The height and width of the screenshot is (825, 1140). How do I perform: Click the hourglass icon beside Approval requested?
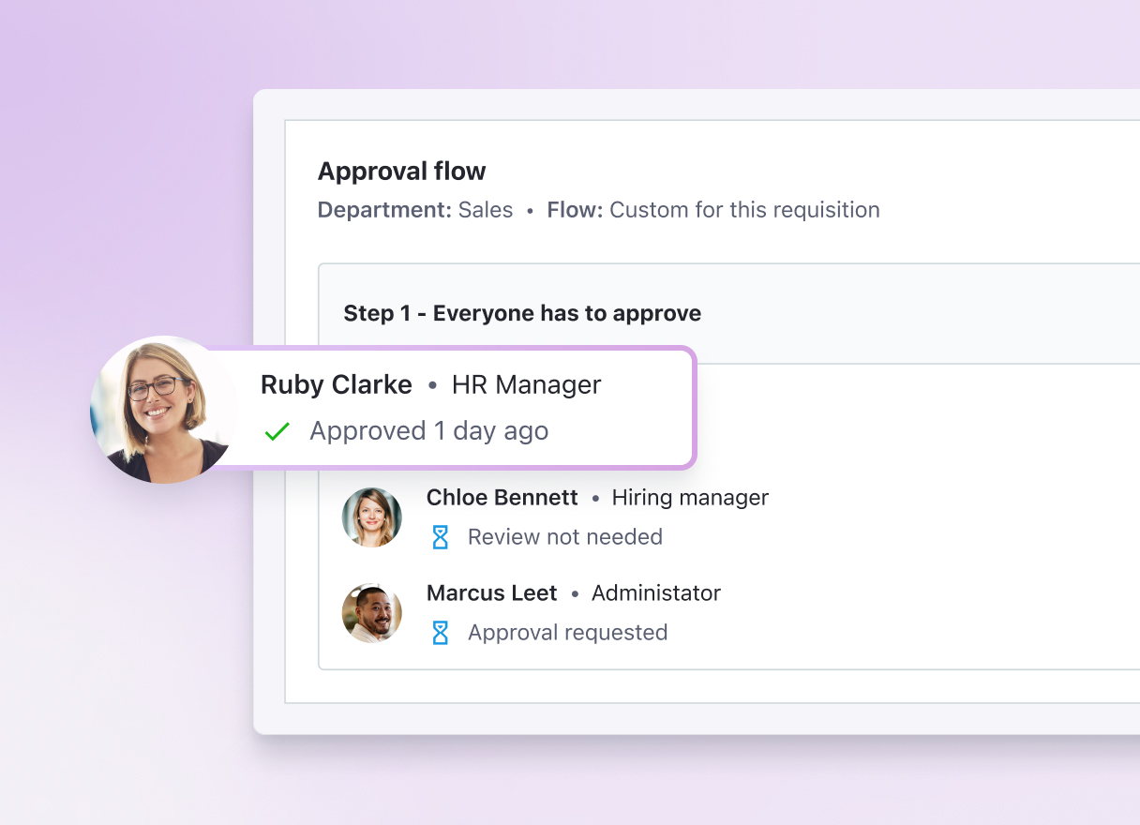[440, 633]
